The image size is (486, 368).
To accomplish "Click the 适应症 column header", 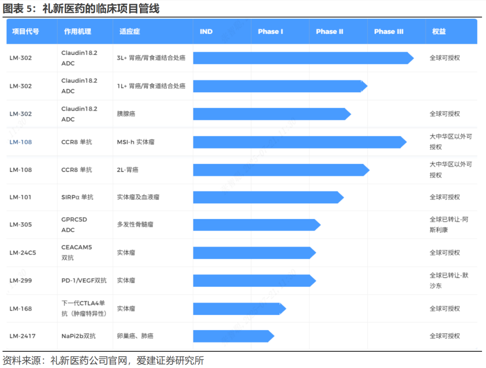I will [x=130, y=31].
